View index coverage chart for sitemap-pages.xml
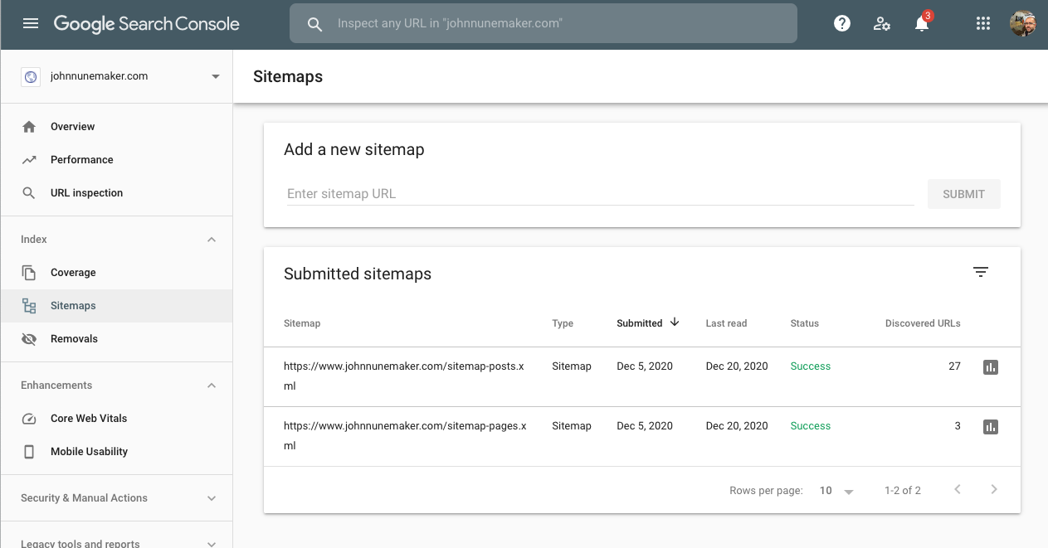The width and height of the screenshot is (1048, 548). [x=990, y=427]
